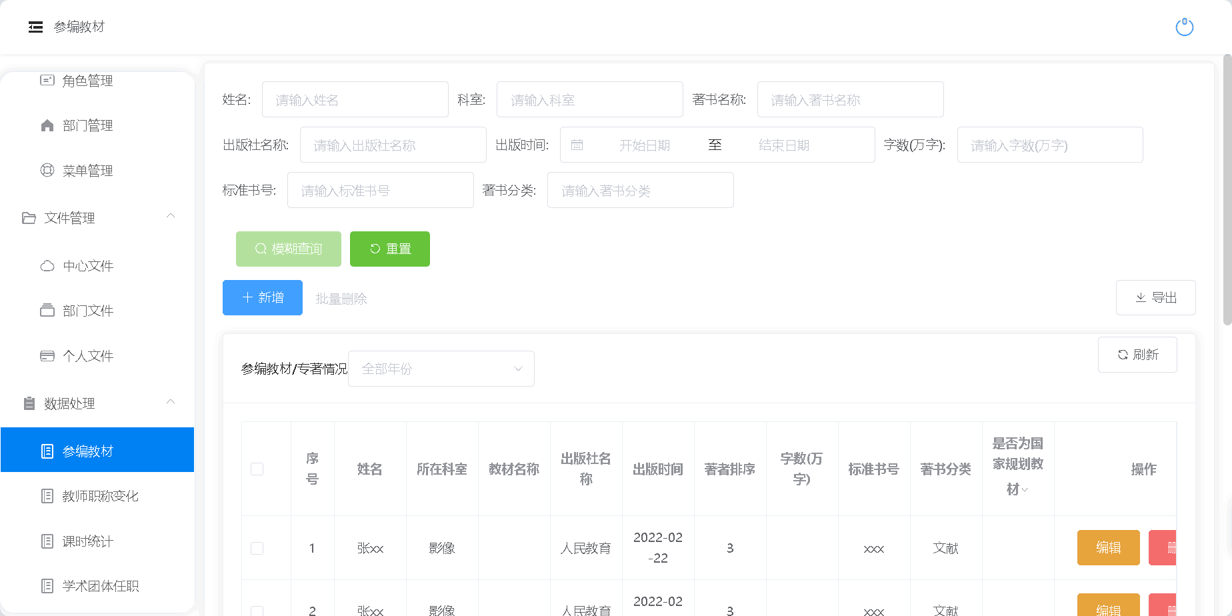
Task: Select the 参编教材 menu item
Action: point(97,450)
